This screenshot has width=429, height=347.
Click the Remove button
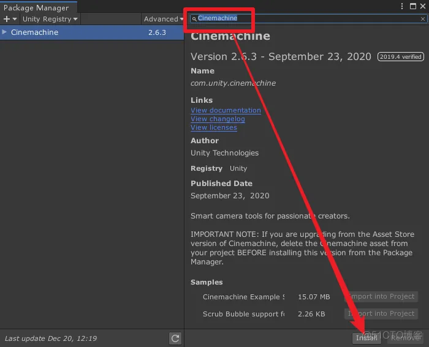point(406,338)
